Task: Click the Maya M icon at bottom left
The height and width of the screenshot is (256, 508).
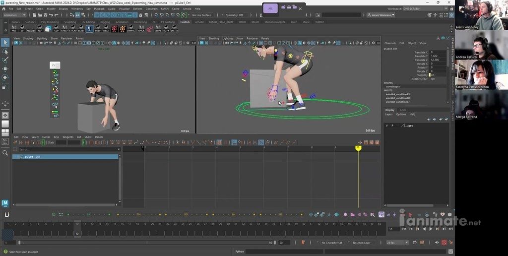Action: pyautogui.click(x=5, y=203)
